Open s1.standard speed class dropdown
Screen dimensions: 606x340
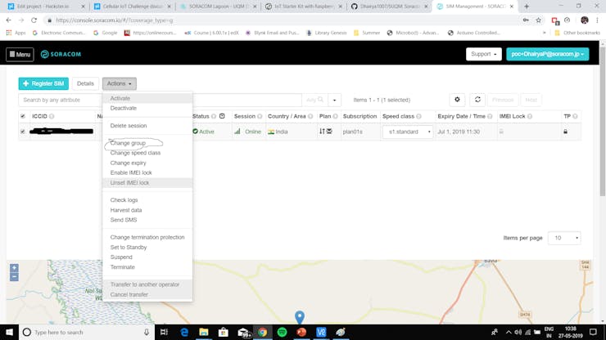point(408,132)
